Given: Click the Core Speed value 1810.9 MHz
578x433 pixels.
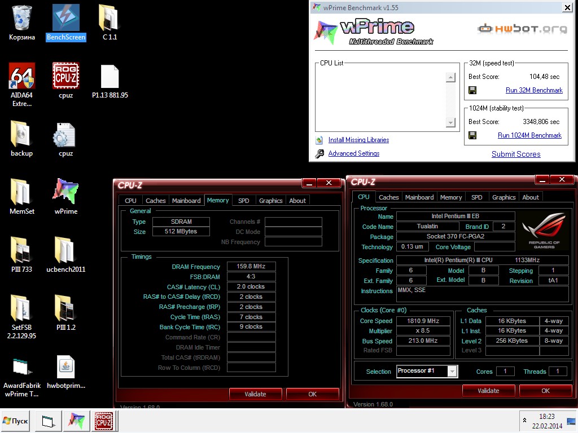Looking at the screenshot, I should point(423,321).
